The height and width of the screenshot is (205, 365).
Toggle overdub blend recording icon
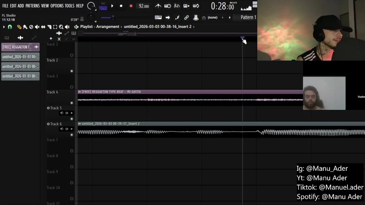[x=186, y=6]
